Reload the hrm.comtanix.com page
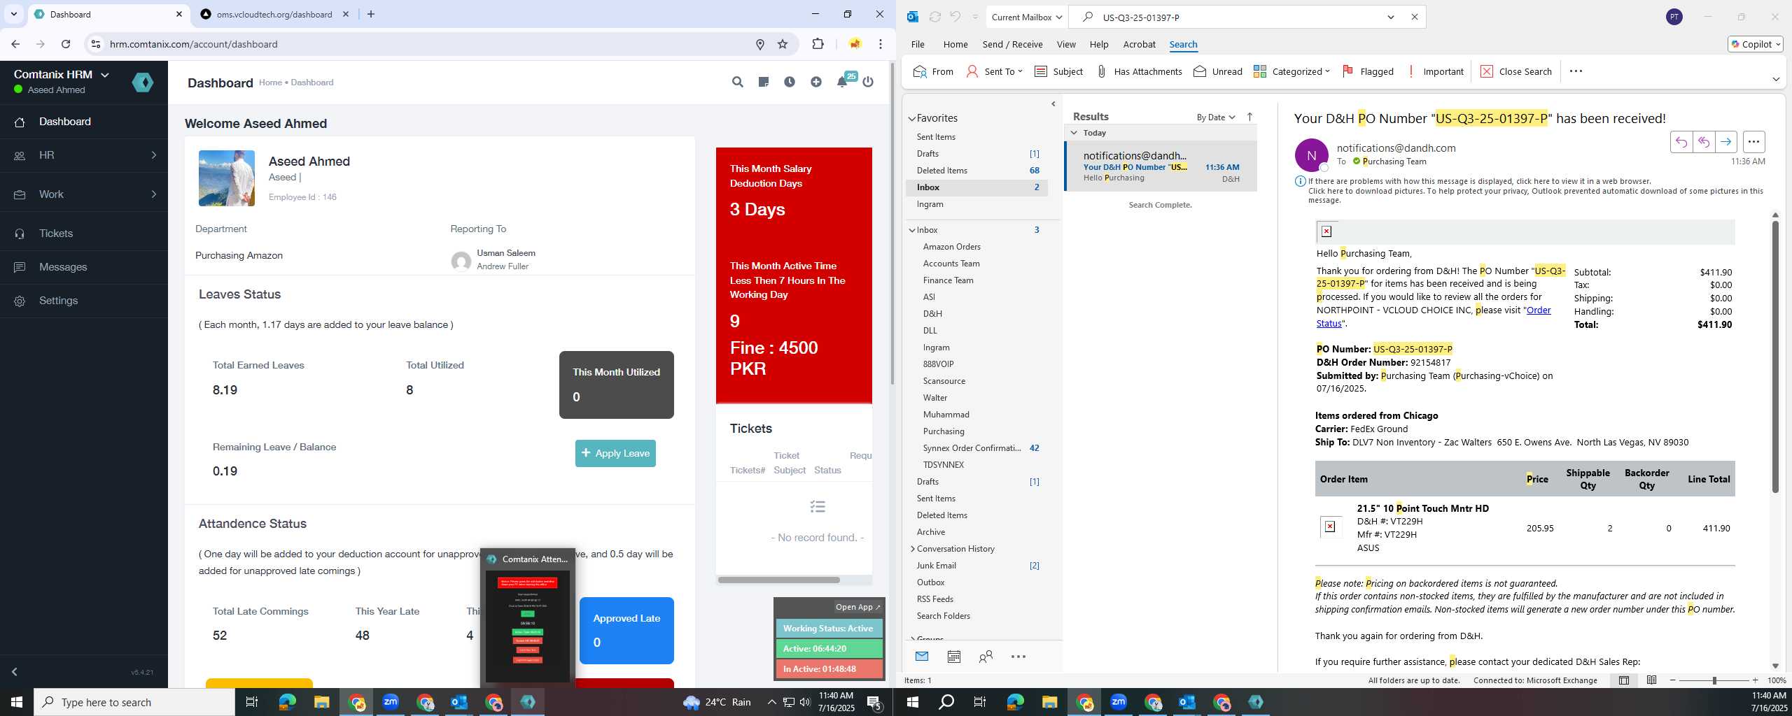This screenshot has width=1792, height=716. [66, 44]
